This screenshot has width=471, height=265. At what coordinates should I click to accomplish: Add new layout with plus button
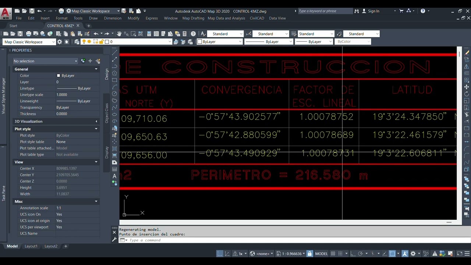coord(66,246)
